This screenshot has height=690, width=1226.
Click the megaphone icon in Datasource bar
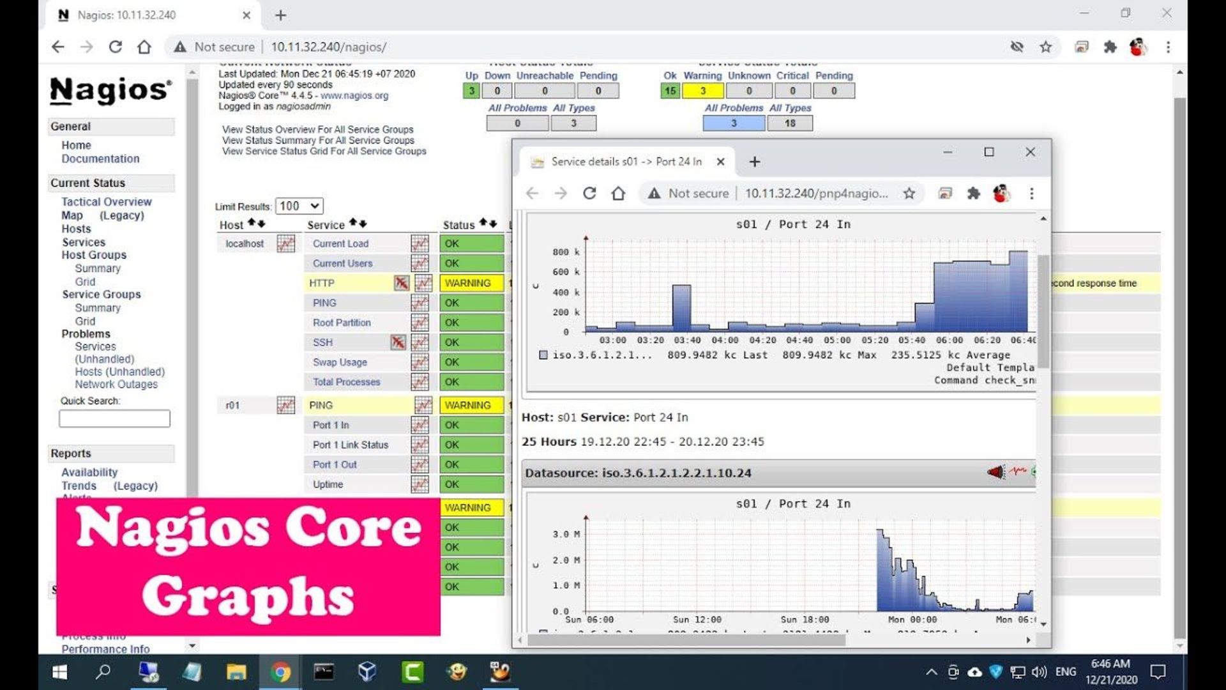click(995, 472)
